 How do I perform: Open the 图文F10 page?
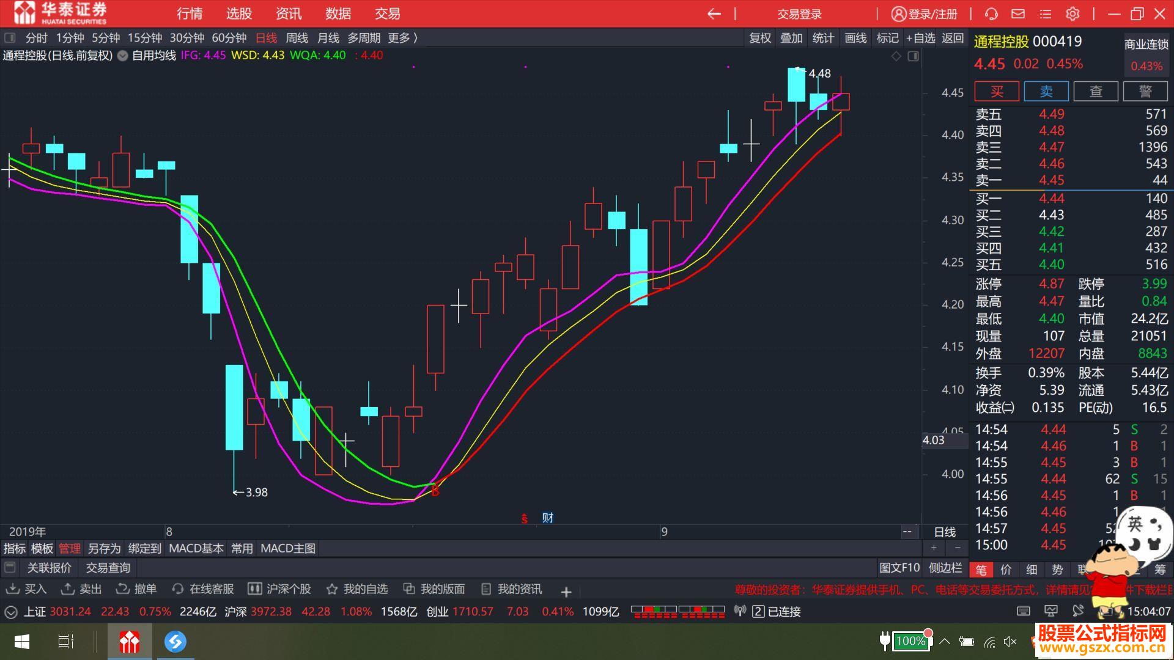point(899,568)
